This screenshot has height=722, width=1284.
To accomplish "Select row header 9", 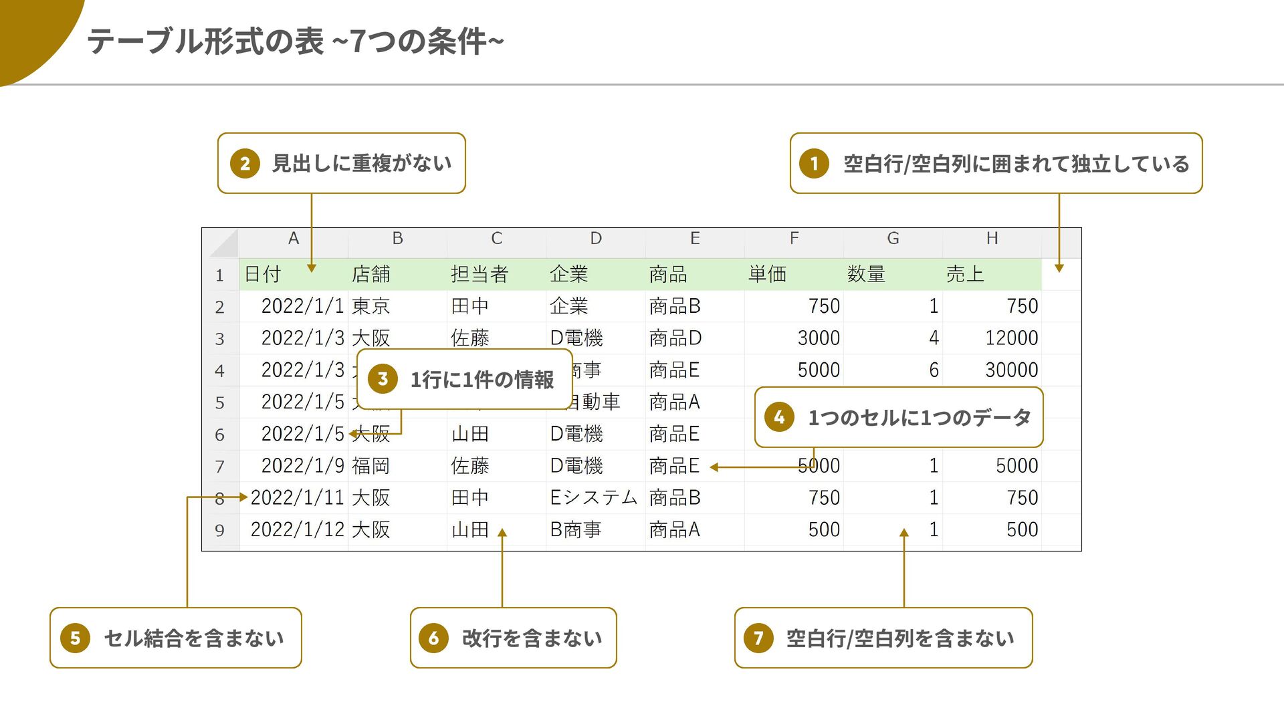I will click(x=220, y=531).
